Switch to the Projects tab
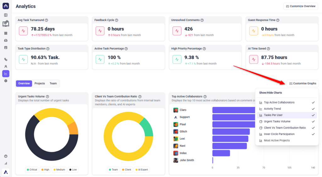 click(40, 83)
